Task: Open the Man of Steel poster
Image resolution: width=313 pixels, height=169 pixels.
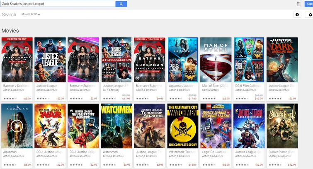Action: [216, 60]
